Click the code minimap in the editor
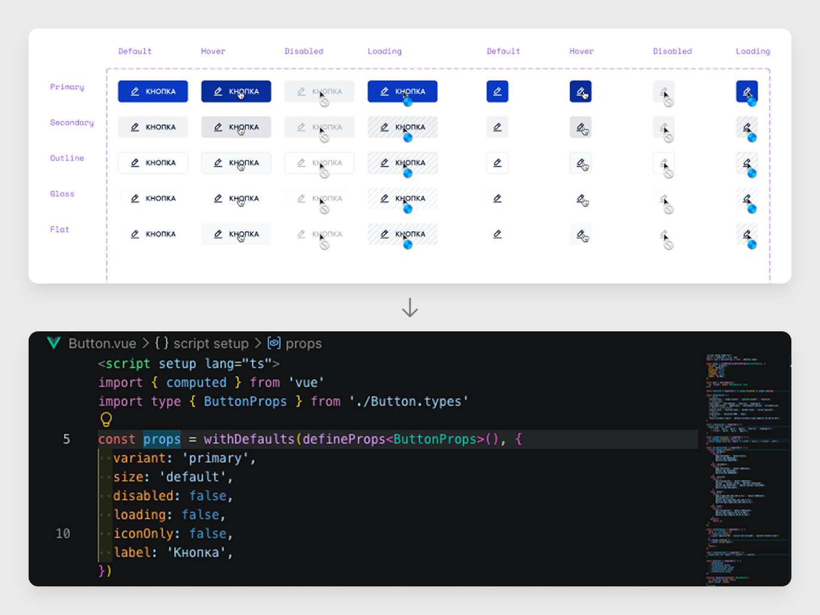This screenshot has height=615, width=820. tap(747, 469)
